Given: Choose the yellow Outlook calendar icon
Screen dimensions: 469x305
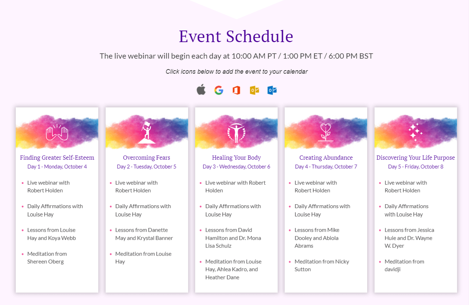Looking at the screenshot, I should pyautogui.click(x=254, y=90).
